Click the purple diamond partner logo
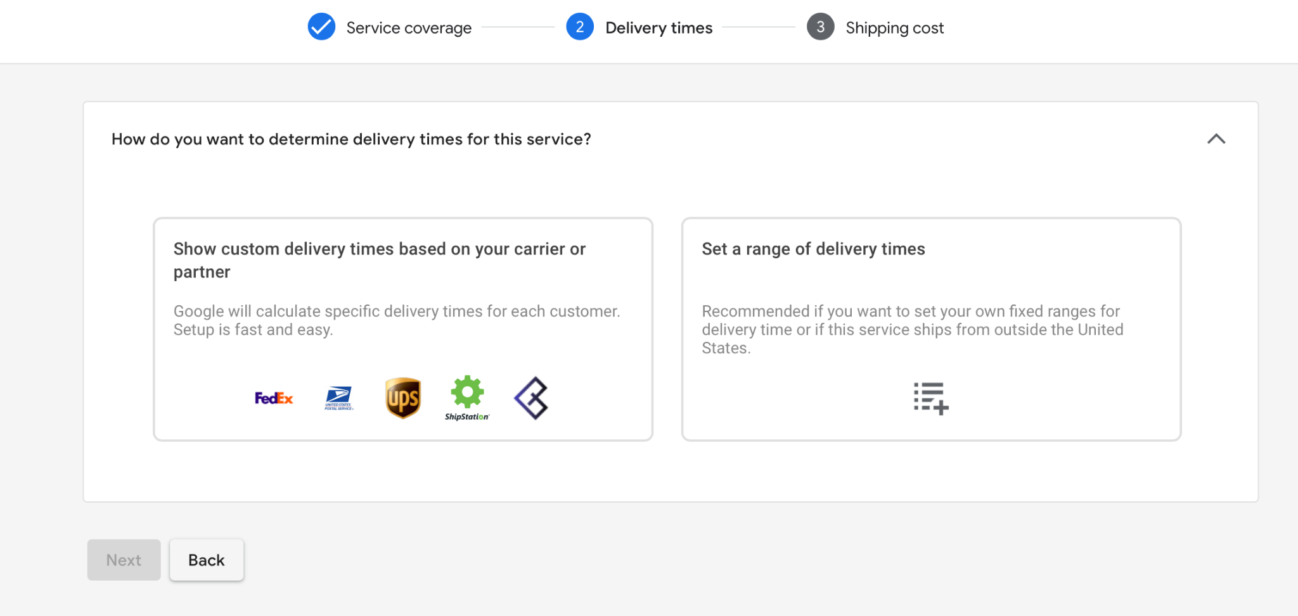Viewport: 1298px width, 616px height. pyautogui.click(x=532, y=398)
